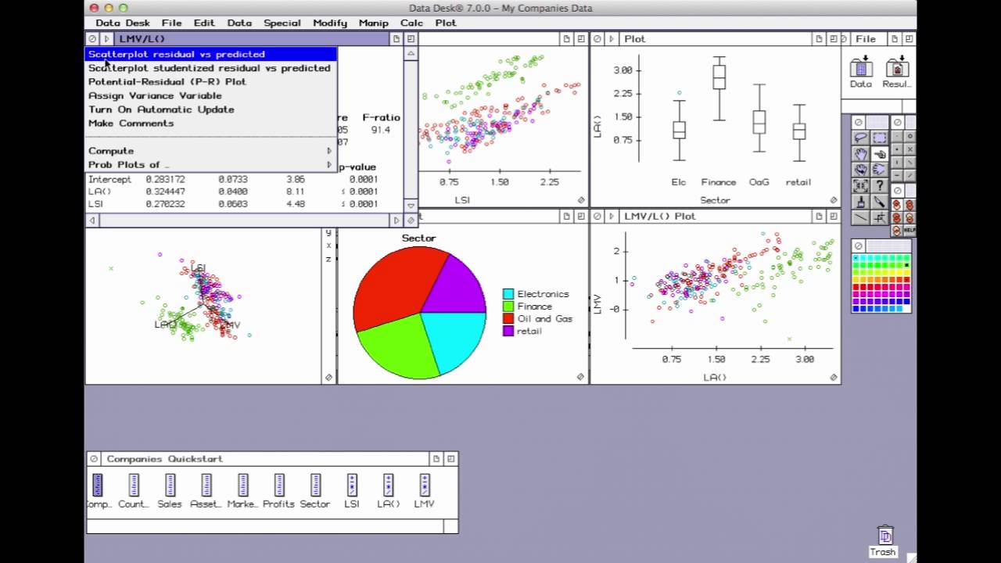Click regression window scroll left arrow
The width and height of the screenshot is (1001, 563).
pyautogui.click(x=92, y=221)
